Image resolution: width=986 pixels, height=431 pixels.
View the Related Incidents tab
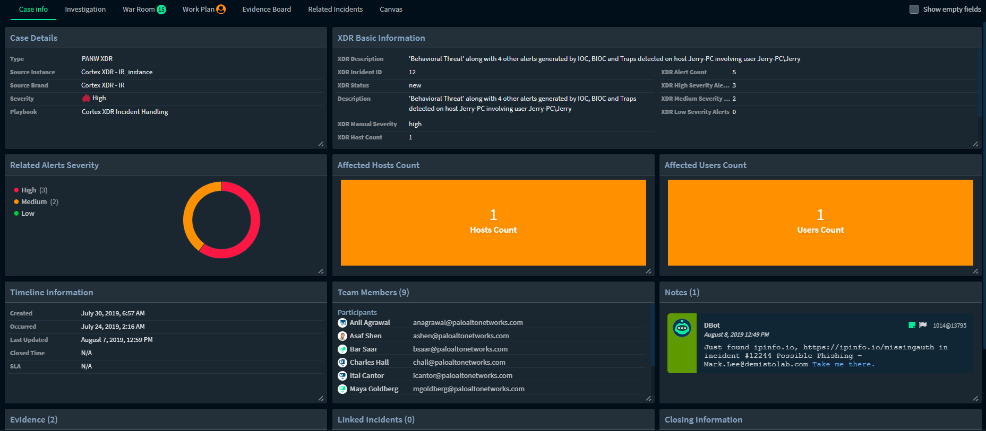(336, 9)
